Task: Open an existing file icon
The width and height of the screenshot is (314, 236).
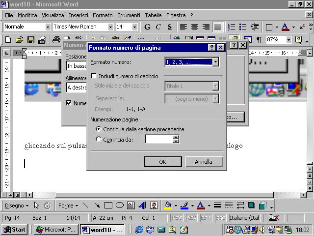Action: coord(20,39)
